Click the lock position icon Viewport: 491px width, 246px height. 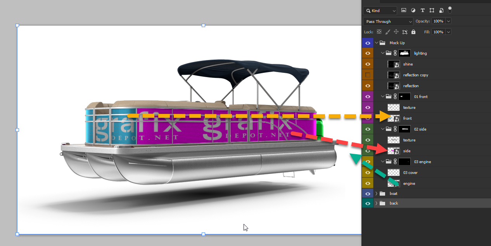click(x=396, y=32)
